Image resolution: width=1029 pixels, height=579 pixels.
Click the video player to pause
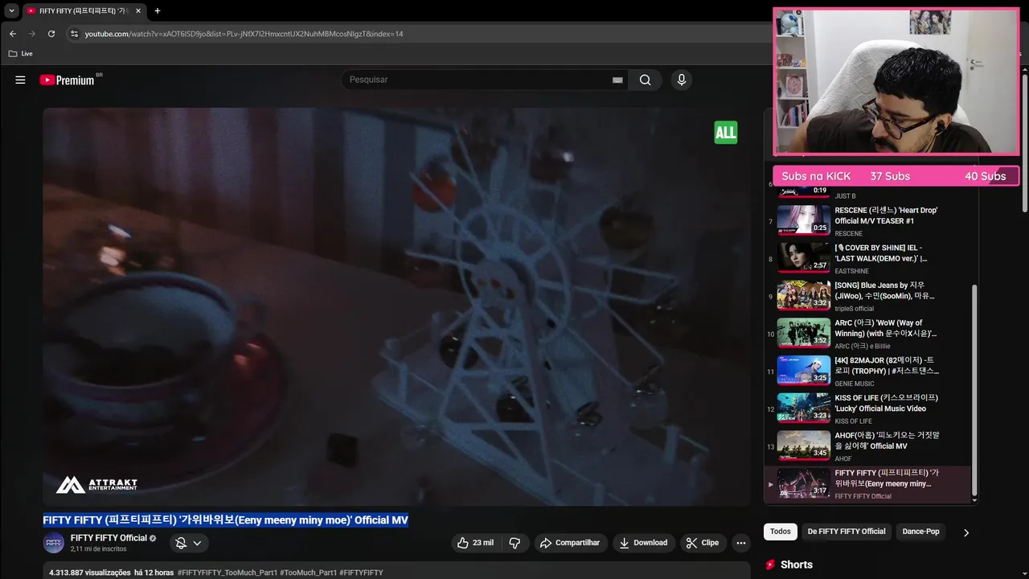[x=395, y=306]
